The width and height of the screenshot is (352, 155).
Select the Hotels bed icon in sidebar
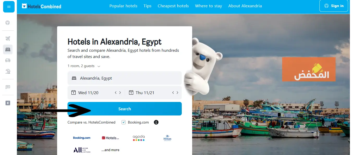[x=8, y=49]
